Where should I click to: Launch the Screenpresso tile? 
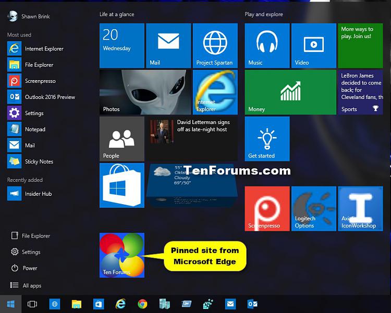tap(267, 208)
